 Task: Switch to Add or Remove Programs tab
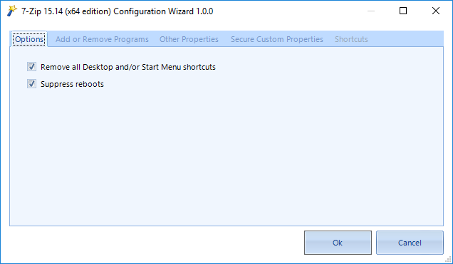102,39
